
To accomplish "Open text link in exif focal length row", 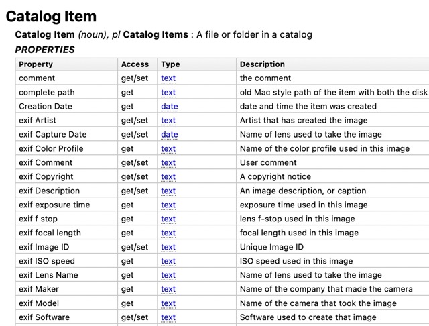I will pyautogui.click(x=168, y=233).
